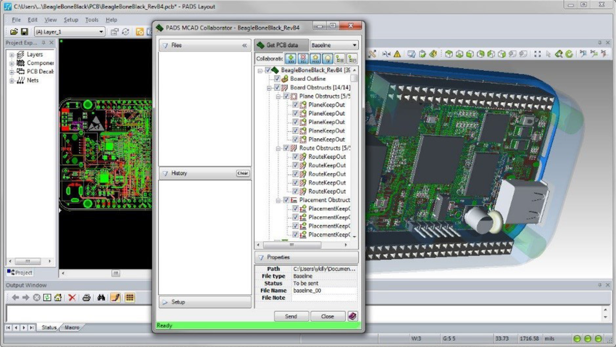Click the Get PCB data button
The image size is (616, 347).
(282, 45)
